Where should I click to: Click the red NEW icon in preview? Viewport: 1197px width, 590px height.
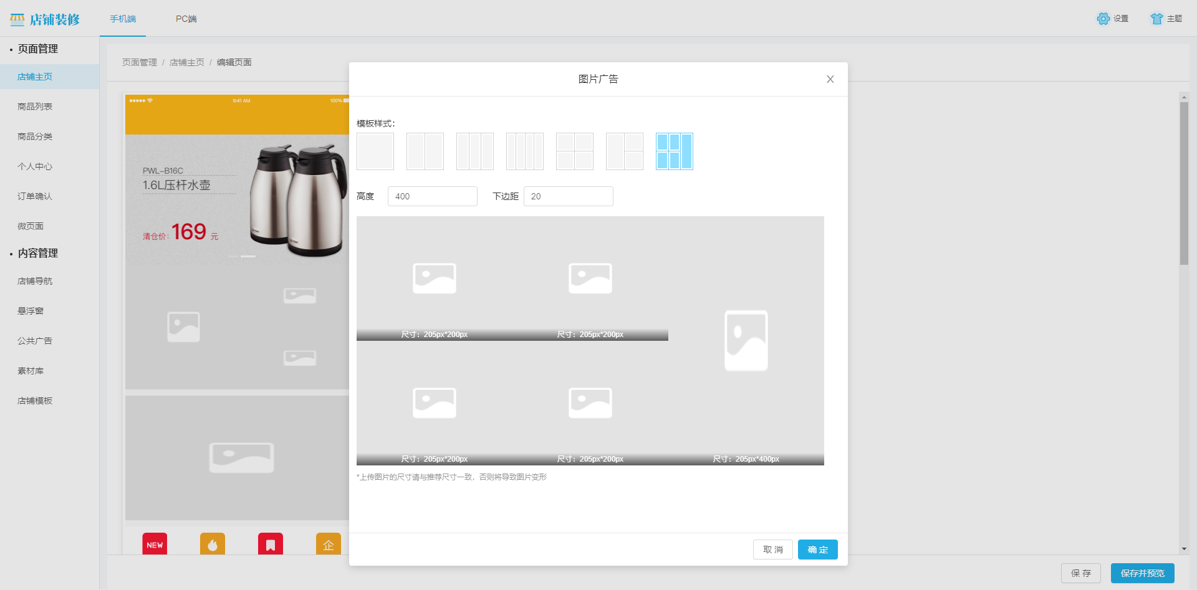tap(155, 545)
